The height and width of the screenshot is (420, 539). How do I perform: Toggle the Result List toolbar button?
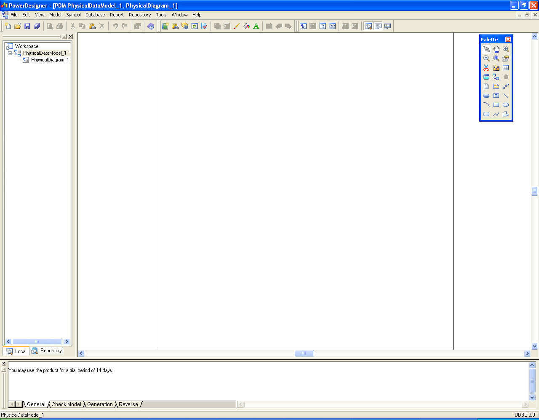pos(387,26)
